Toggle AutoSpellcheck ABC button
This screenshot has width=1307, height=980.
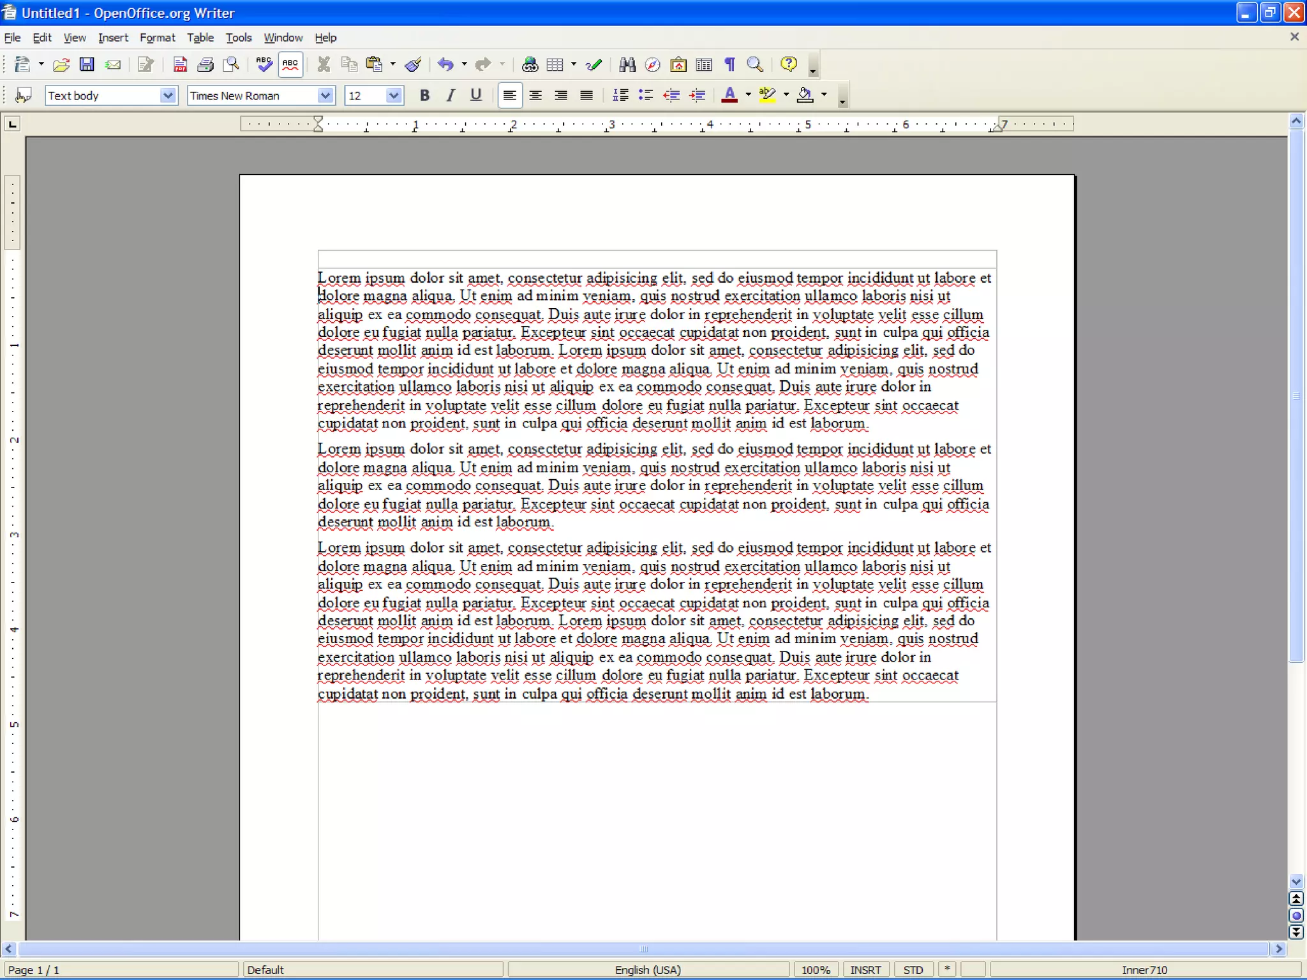tap(290, 64)
